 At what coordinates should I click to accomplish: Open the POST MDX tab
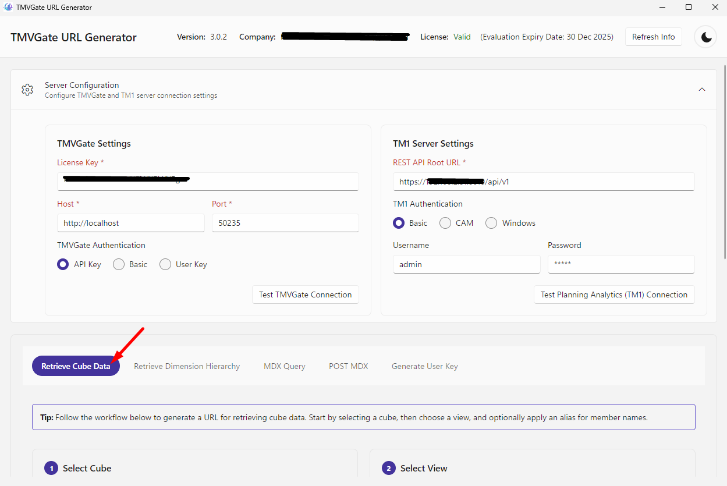349,366
